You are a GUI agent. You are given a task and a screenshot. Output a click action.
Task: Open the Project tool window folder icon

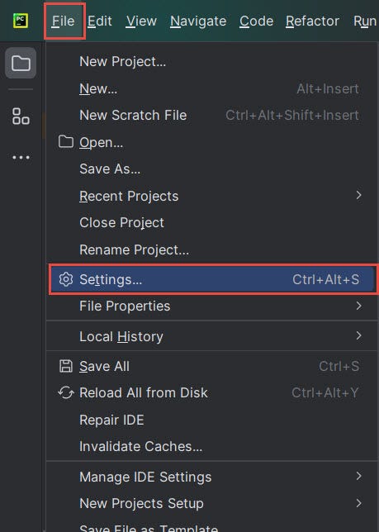[21, 63]
